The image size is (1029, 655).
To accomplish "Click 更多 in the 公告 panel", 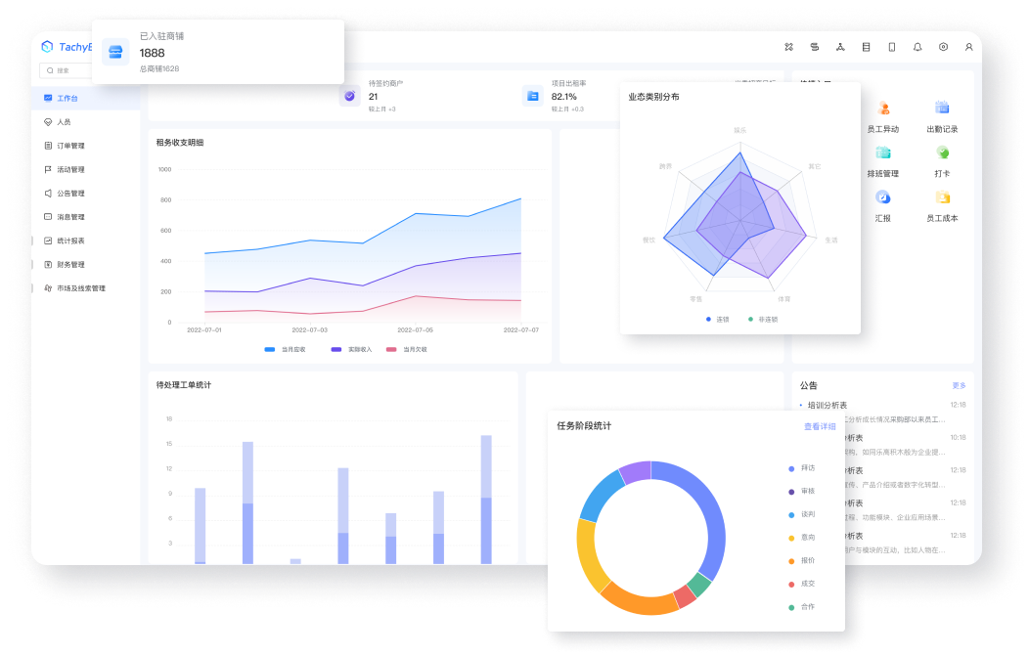I will pyautogui.click(x=959, y=385).
